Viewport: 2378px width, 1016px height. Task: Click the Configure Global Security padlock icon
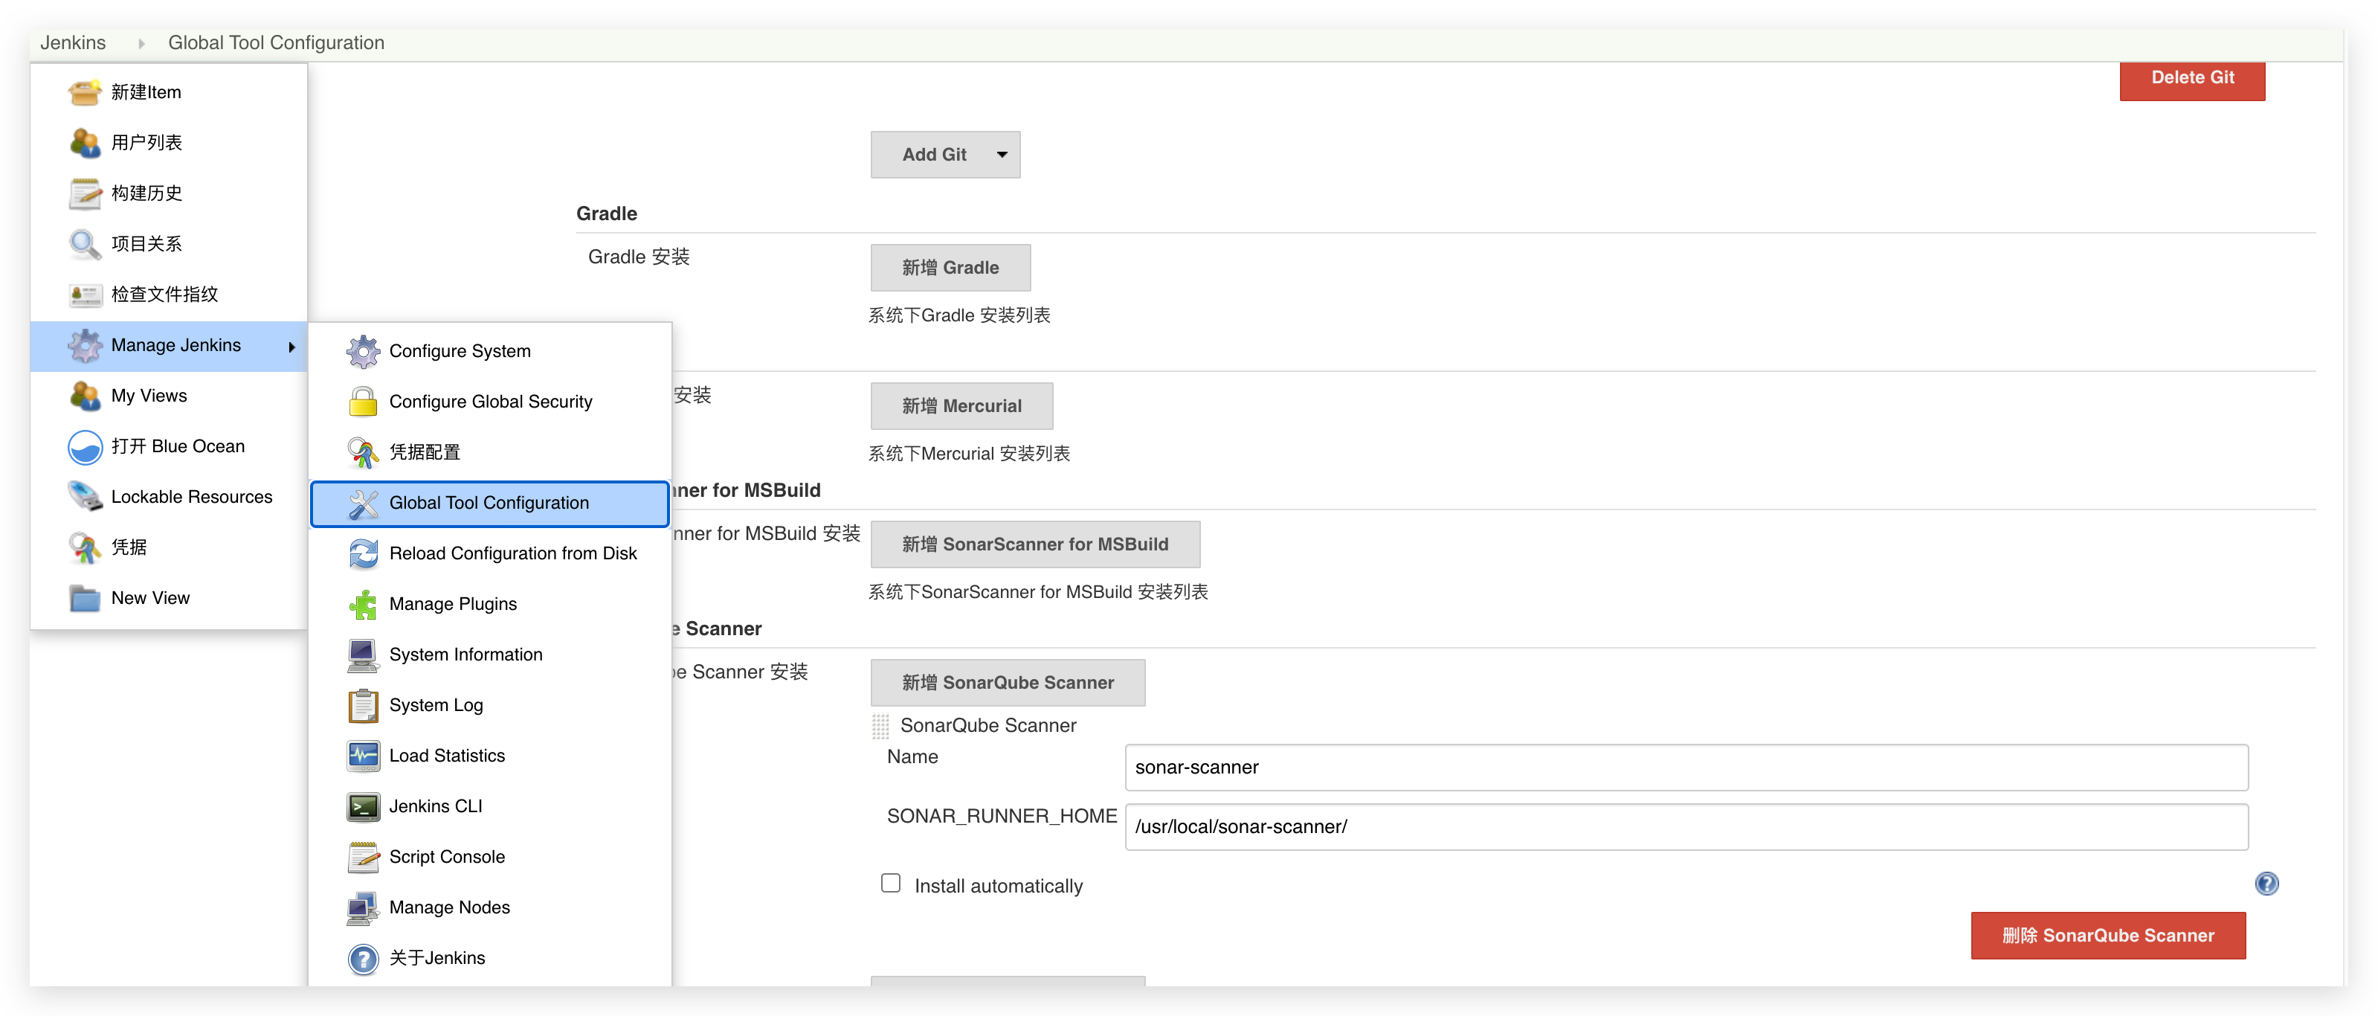click(x=363, y=402)
